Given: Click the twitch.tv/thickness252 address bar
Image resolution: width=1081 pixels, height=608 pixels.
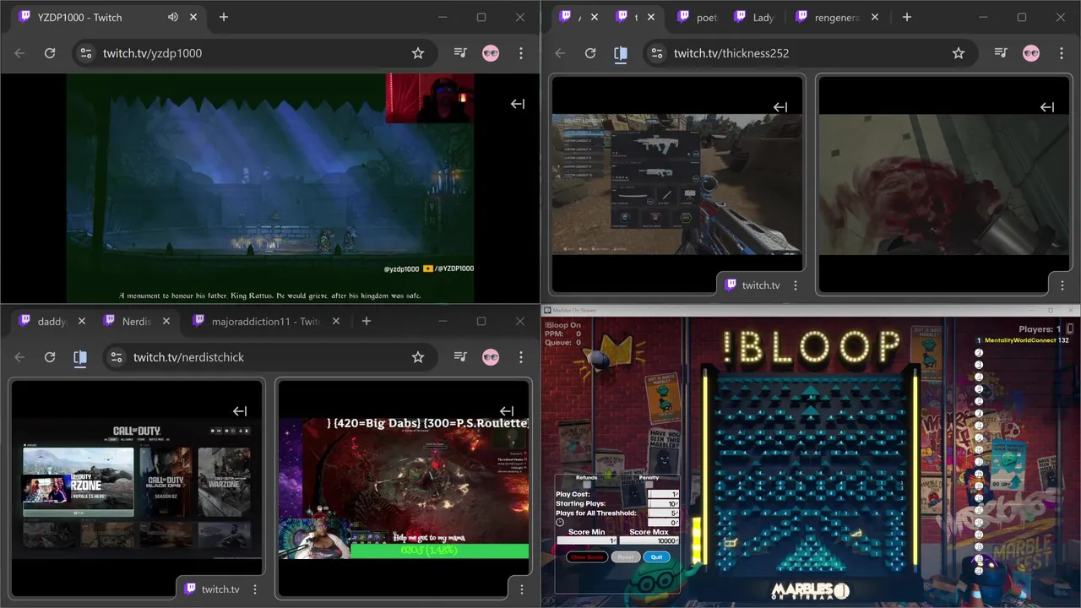Looking at the screenshot, I should pyautogui.click(x=809, y=53).
